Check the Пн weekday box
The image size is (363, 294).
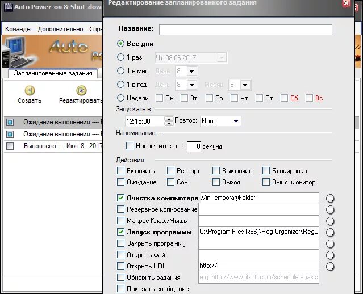pos(159,98)
